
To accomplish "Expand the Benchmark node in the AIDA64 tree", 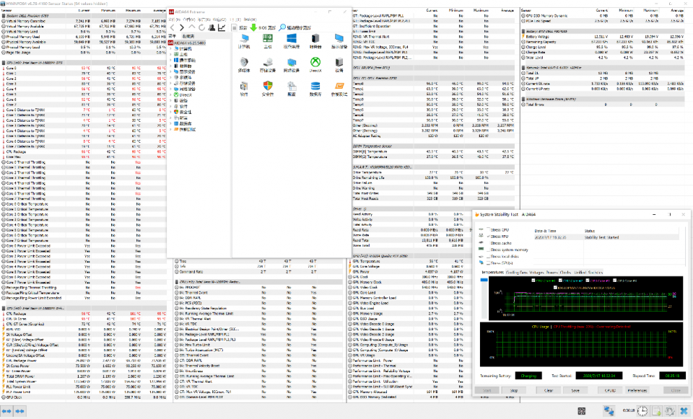I will pos(171,129).
